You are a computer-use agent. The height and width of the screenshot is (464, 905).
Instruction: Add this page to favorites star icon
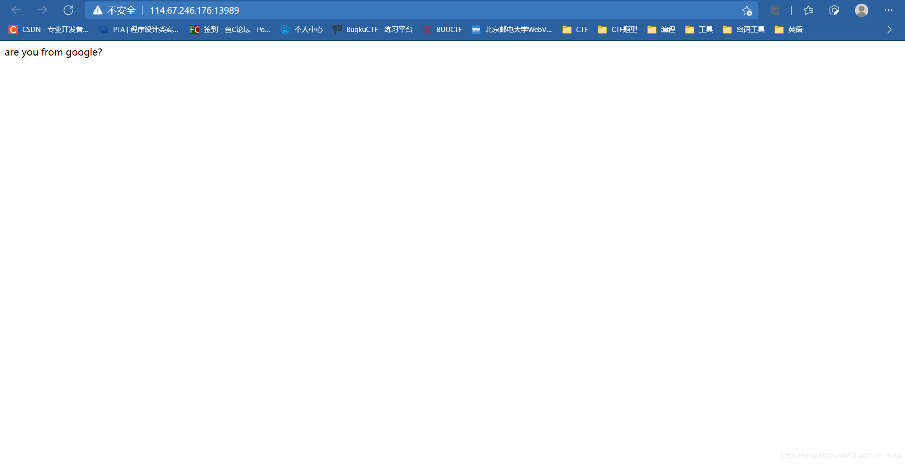point(747,10)
